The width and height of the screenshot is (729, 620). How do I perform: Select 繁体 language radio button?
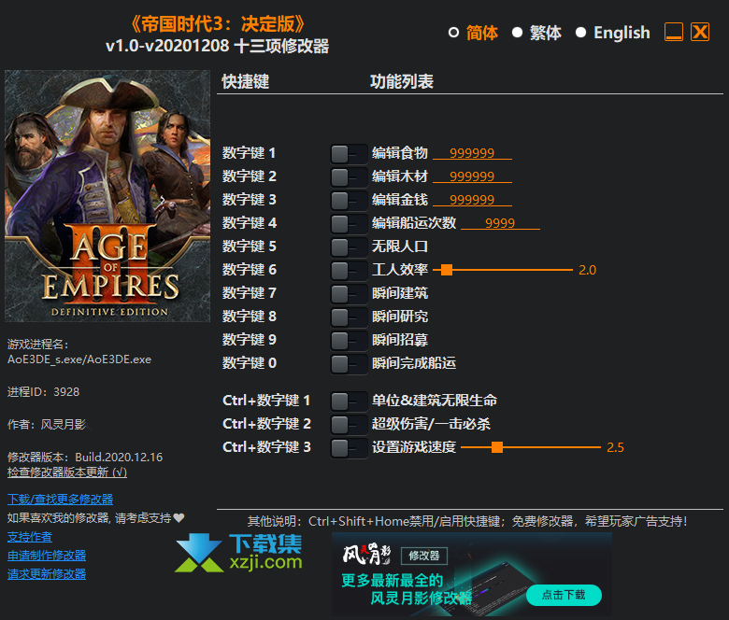[x=517, y=33]
